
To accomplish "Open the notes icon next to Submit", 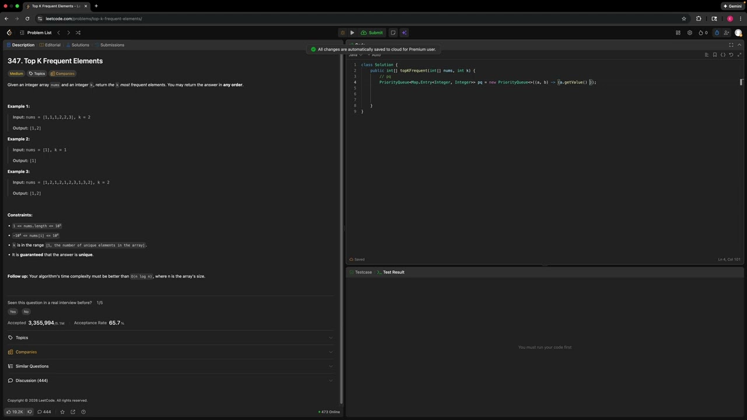I will [393, 33].
